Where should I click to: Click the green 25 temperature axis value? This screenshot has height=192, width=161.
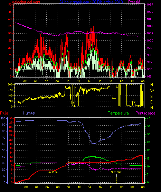click(149, 142)
